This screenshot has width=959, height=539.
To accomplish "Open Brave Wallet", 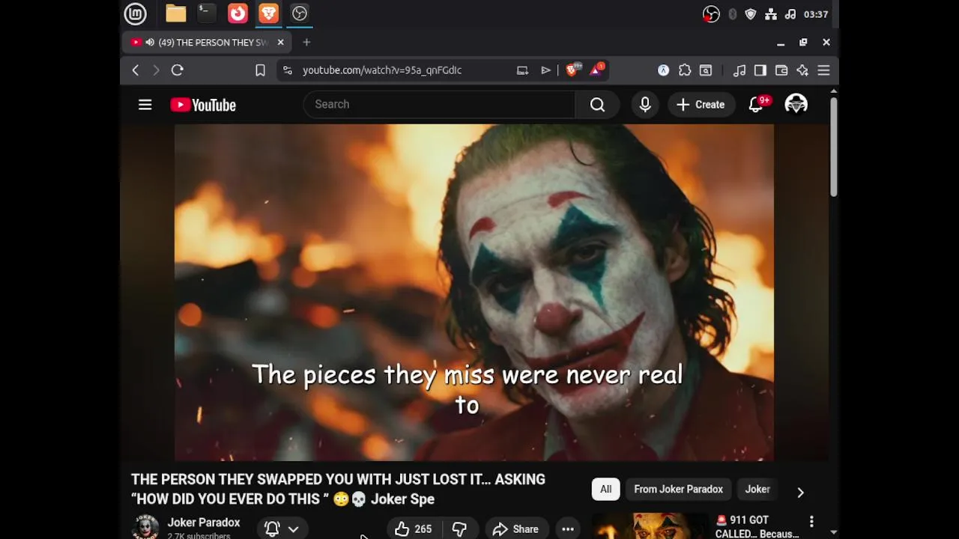I will [x=781, y=70].
